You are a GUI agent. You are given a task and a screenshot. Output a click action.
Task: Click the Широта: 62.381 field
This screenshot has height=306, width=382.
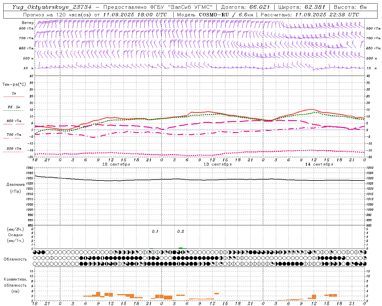tap(301, 7)
